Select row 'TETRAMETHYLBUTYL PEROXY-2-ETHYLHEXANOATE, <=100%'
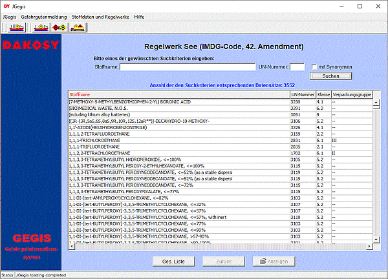This screenshot has width=388, height=279. click(221, 166)
